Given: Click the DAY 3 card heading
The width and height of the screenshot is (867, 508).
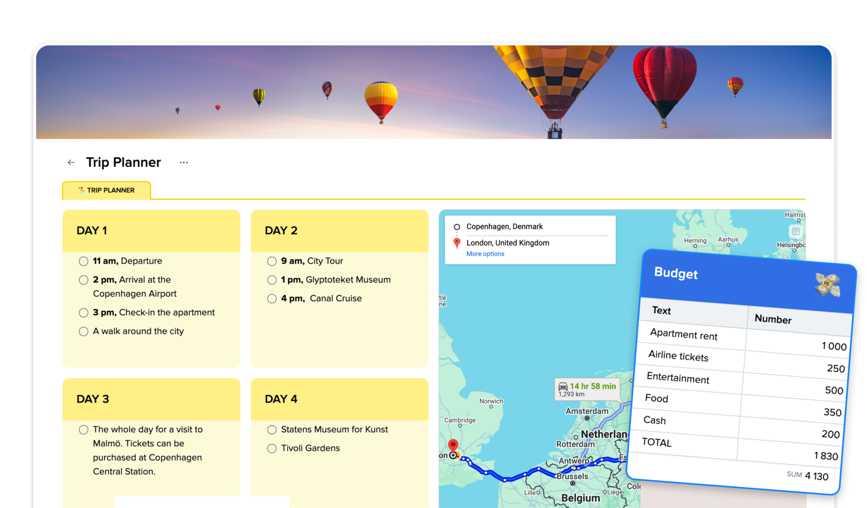Looking at the screenshot, I should pyautogui.click(x=93, y=399).
